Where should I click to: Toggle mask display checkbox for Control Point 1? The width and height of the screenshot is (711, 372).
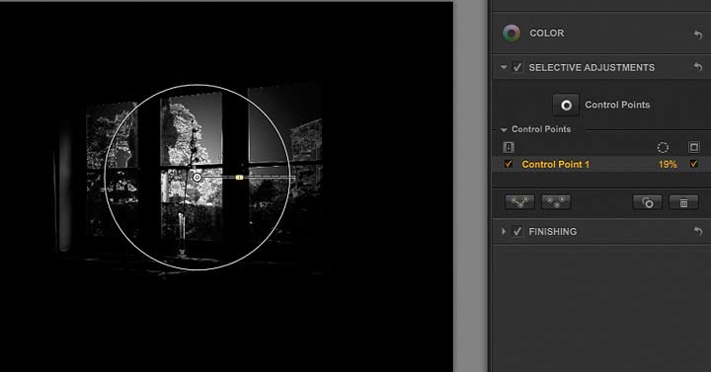694,164
